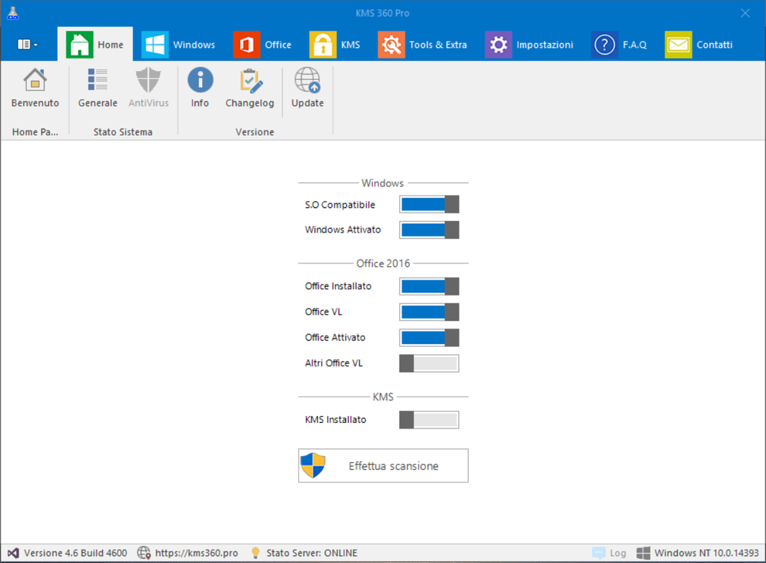Click the shield icon on scan button
The width and height of the screenshot is (766, 563).
313,465
